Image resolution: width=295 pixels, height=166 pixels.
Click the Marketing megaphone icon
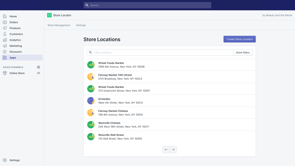click(5, 46)
